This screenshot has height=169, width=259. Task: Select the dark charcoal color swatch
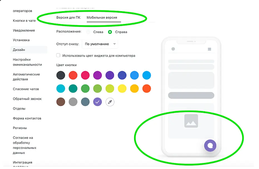coord(61,75)
